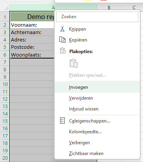
Task: Select column B header
Action: [109, 8]
